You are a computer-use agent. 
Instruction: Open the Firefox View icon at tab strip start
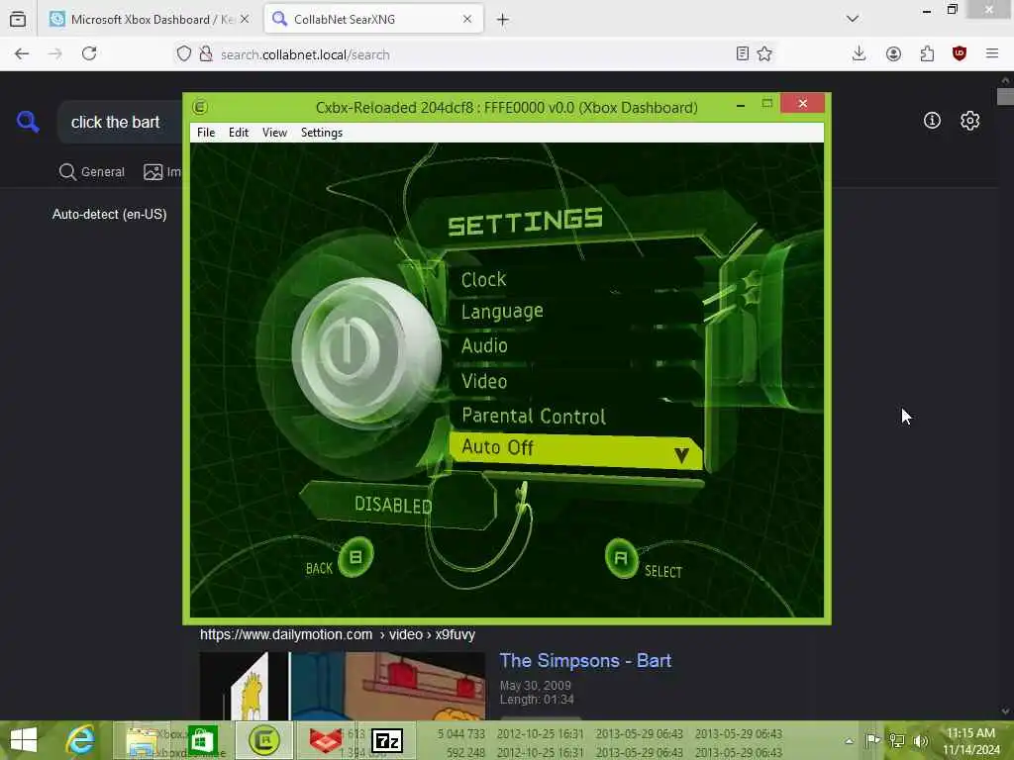[x=18, y=20]
